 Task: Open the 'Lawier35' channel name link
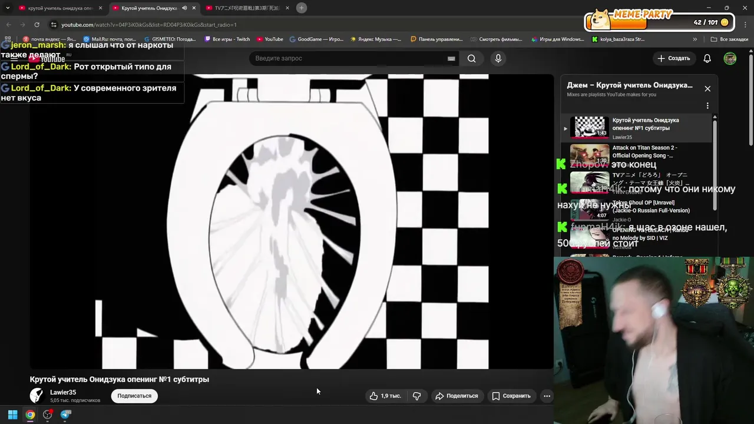click(x=63, y=392)
